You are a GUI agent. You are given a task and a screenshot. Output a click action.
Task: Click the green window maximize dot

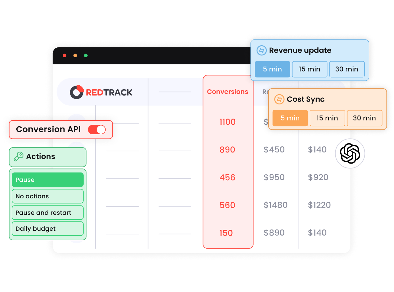pyautogui.click(x=86, y=55)
